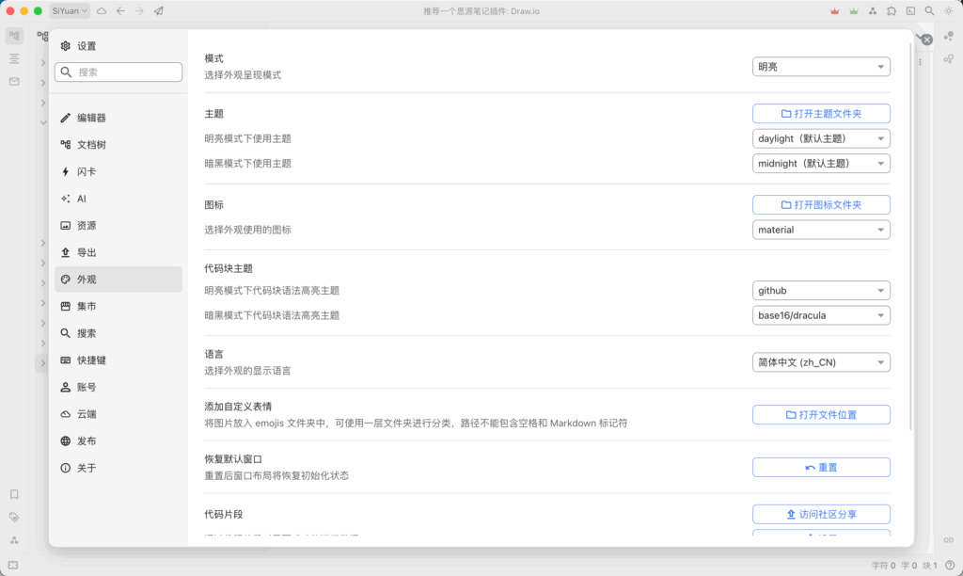The height and width of the screenshot is (576, 963).
Task: Expand the icon set dropdown showing material
Action: tap(821, 230)
